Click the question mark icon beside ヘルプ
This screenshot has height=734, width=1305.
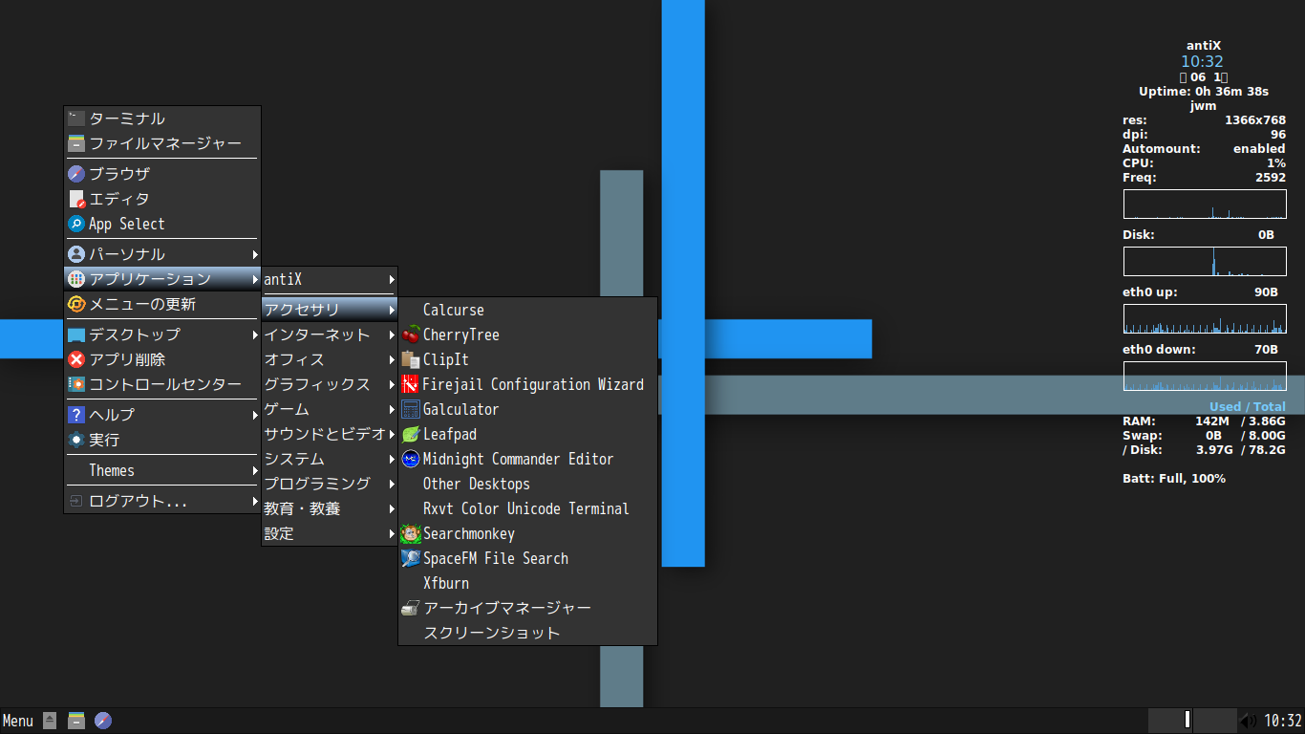[76, 415]
